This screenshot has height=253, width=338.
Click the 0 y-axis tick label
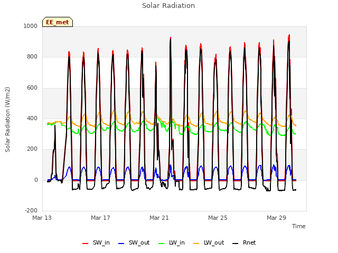[x=36, y=180]
